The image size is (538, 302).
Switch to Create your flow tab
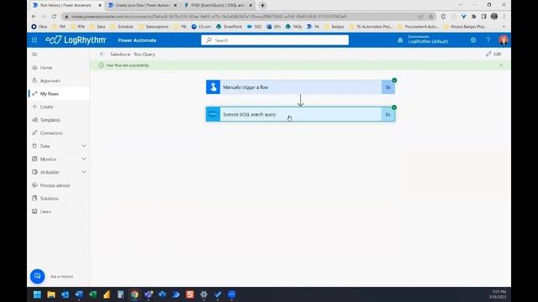pyautogui.click(x=142, y=5)
